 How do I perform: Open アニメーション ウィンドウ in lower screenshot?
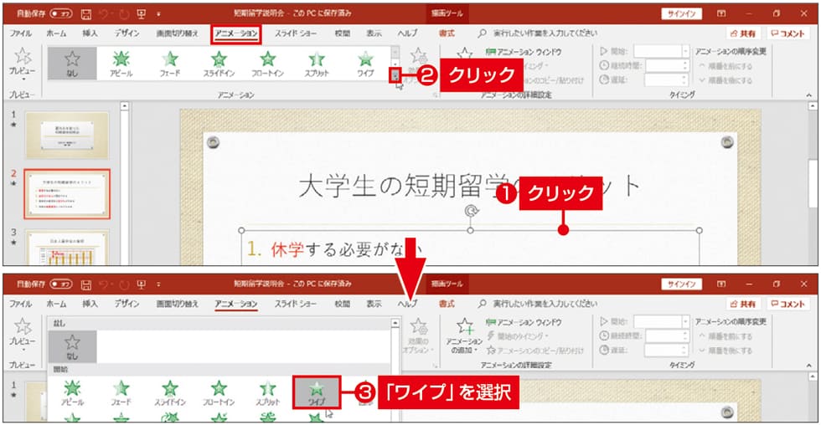524,323
